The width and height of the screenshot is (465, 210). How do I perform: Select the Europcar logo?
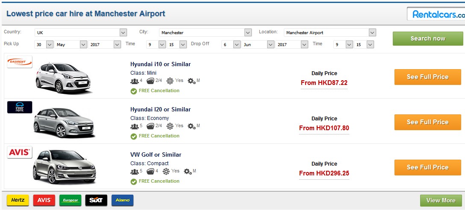click(70, 200)
